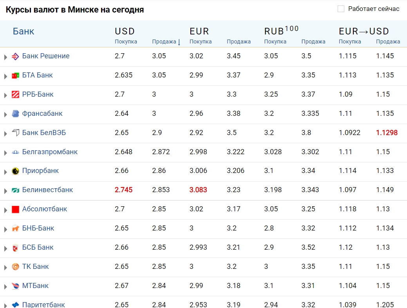Open the Франсабанк link

(42, 113)
